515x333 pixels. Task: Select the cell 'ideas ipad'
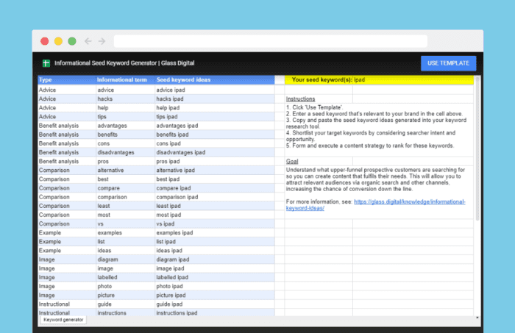tap(215, 251)
